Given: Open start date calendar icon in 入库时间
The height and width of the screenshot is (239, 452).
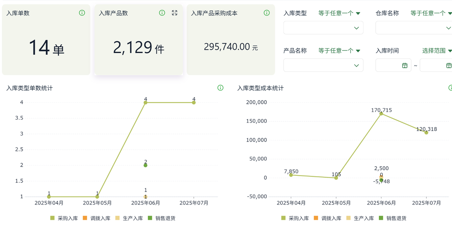Looking at the screenshot, I should (405, 65).
